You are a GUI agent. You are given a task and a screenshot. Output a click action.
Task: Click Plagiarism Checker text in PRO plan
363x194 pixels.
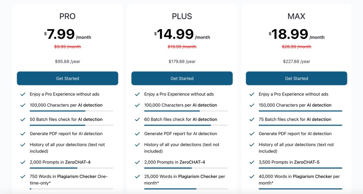point(77,176)
